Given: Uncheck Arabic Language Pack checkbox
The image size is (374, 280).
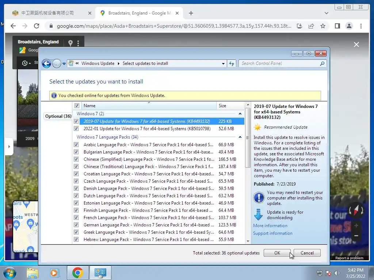Looking at the screenshot, I should tap(76, 144).
